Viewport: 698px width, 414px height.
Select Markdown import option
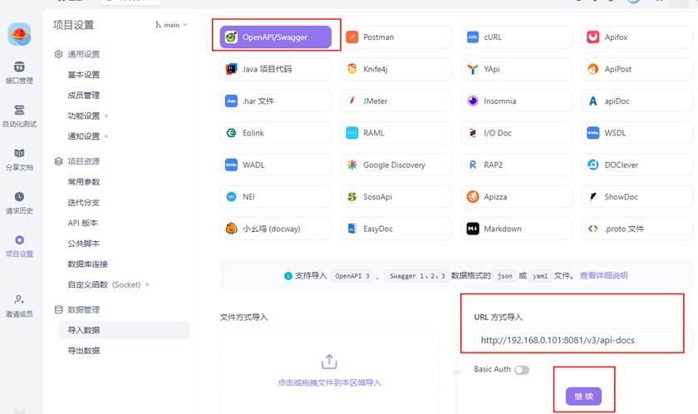click(517, 229)
